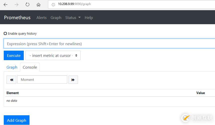Click the address bar URL 10.208.9.99:9090/graph

point(74,4)
